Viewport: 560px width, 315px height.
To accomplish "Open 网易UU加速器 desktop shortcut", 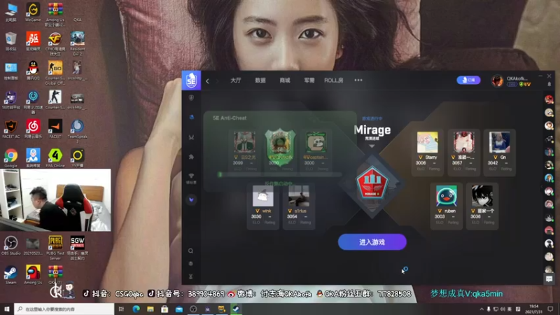I will (x=33, y=102).
